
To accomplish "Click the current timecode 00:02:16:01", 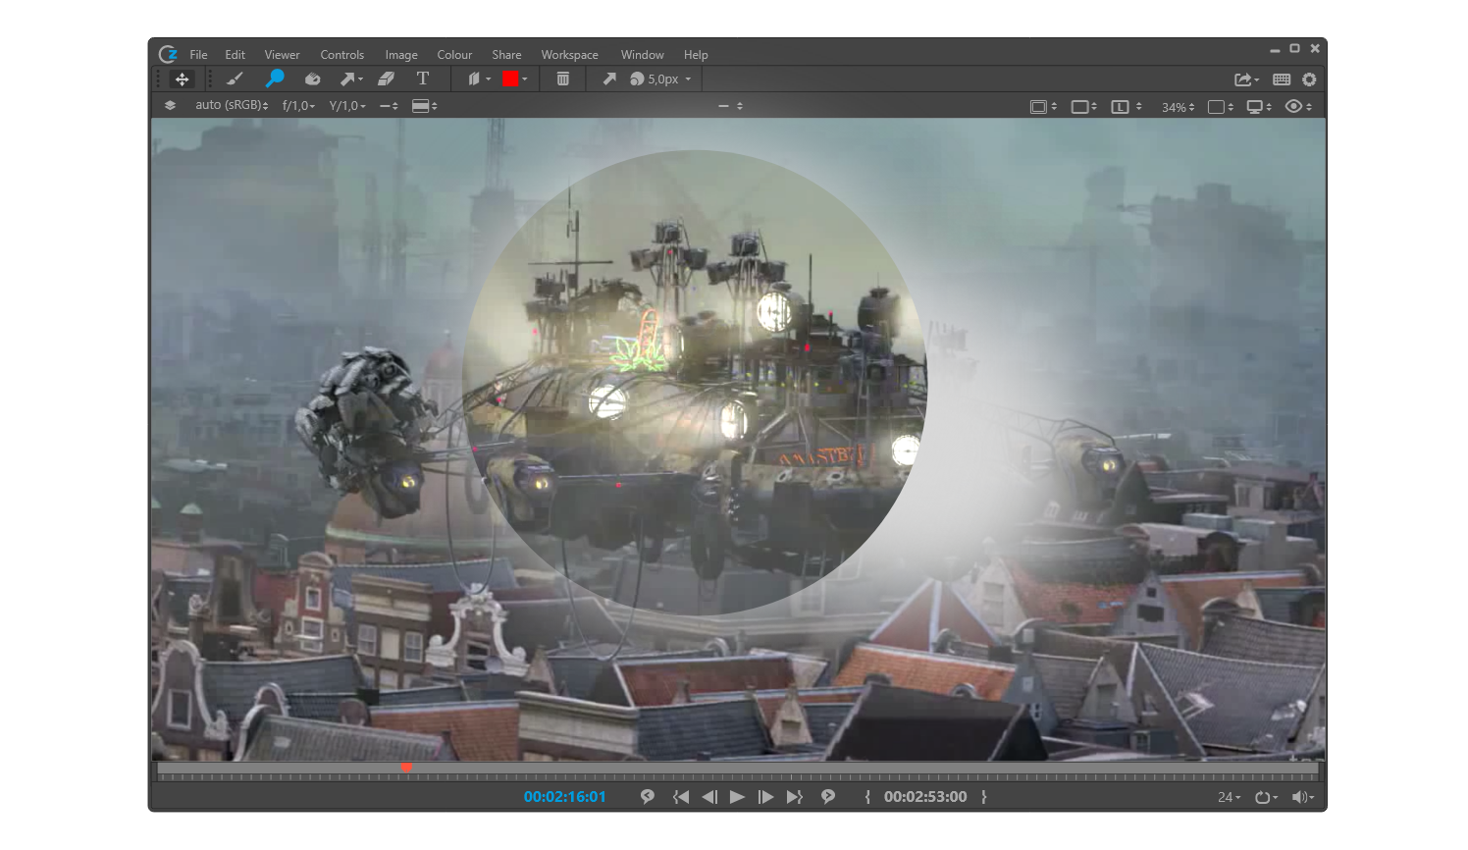I will click(564, 796).
